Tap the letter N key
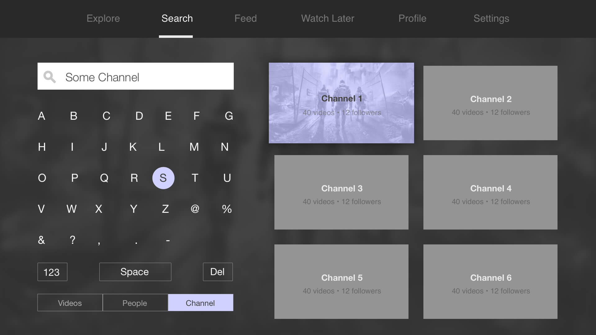 pyautogui.click(x=225, y=147)
